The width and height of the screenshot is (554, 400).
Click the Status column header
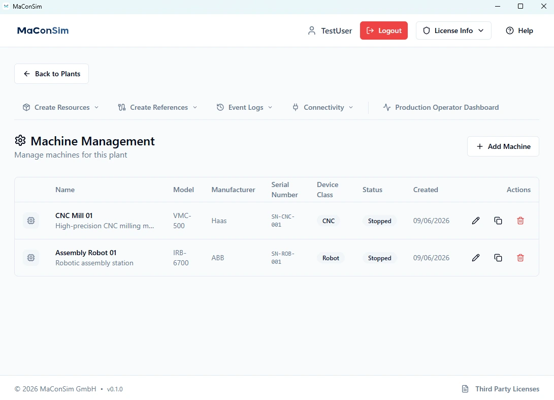tap(372, 190)
